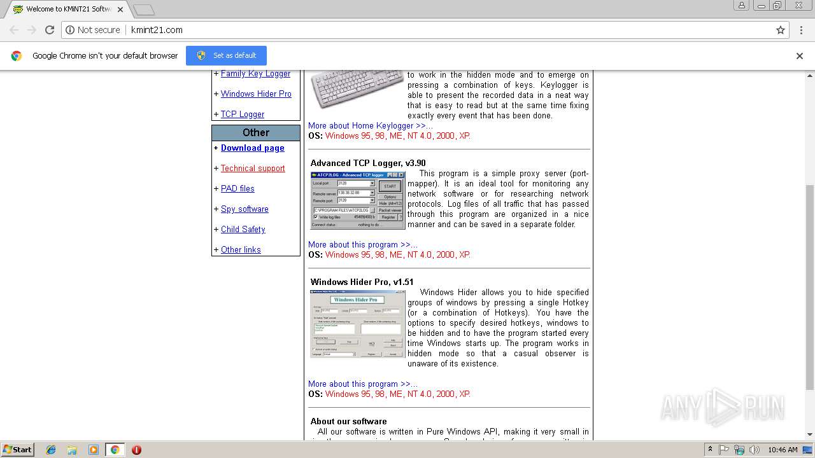The height and width of the screenshot is (458, 815).
Task: Open the Other links link
Action: click(x=241, y=250)
